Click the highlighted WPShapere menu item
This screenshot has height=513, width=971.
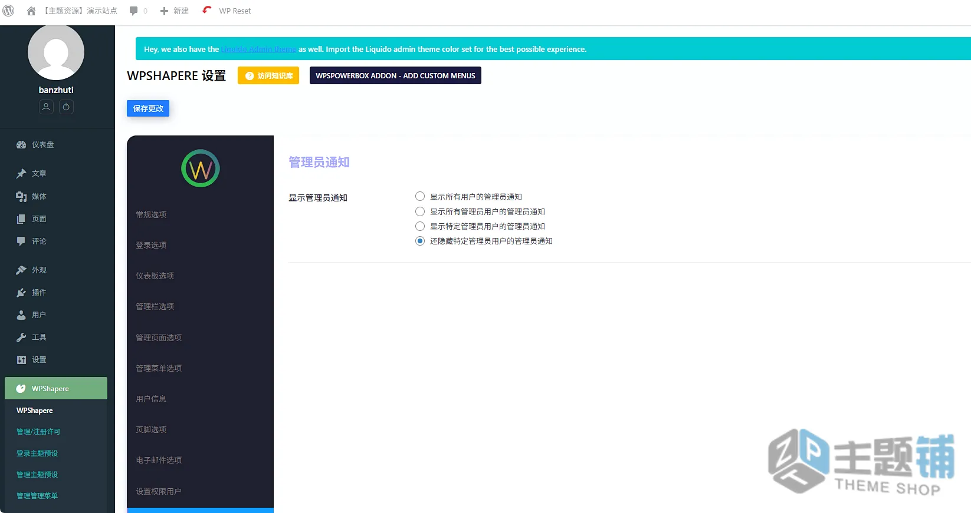click(56, 388)
